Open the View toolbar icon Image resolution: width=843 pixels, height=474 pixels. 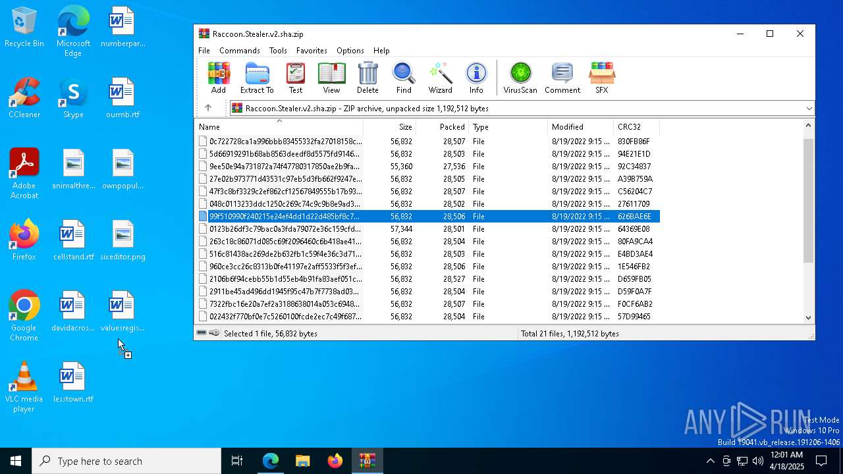(x=331, y=78)
